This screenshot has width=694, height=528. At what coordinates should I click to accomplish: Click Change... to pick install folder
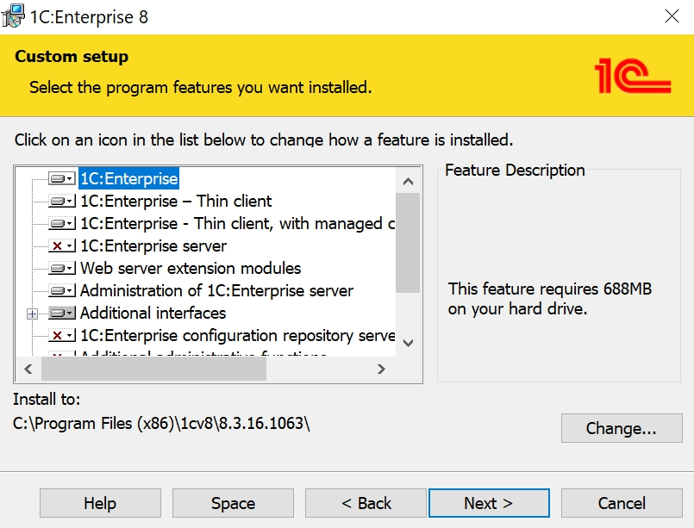[622, 428]
